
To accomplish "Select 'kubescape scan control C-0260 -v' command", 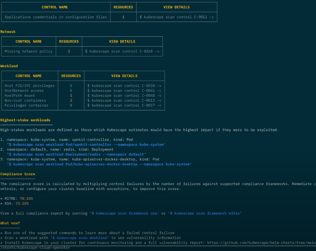I will (122, 51).
